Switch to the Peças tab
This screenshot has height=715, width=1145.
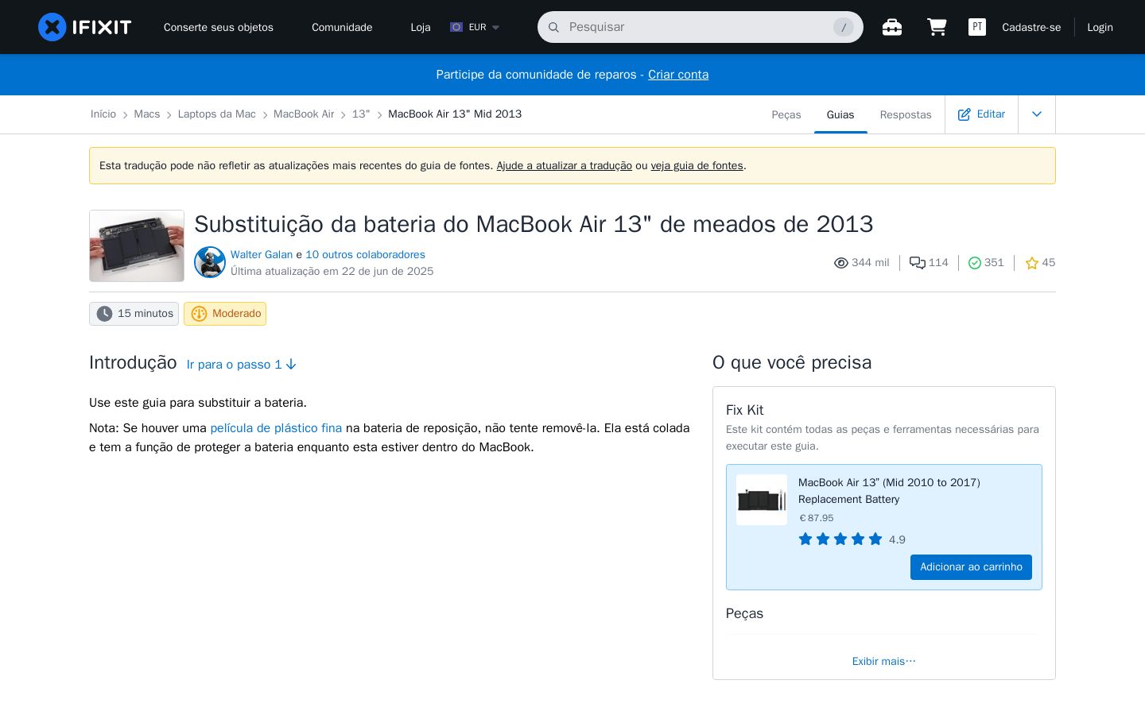coord(786,114)
